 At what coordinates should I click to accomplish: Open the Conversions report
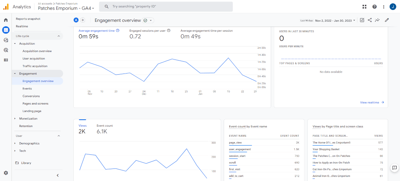(x=31, y=96)
